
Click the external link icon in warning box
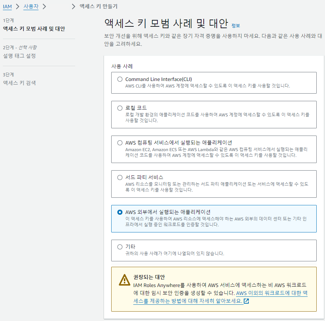246,301
